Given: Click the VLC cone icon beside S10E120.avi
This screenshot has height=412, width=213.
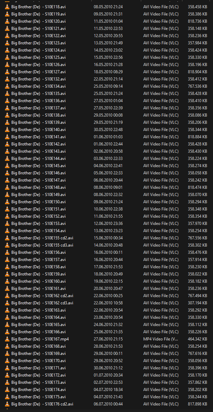Looking at the screenshot, I should [x=7, y=21].
